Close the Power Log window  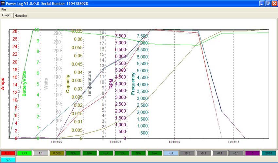(274, 4)
